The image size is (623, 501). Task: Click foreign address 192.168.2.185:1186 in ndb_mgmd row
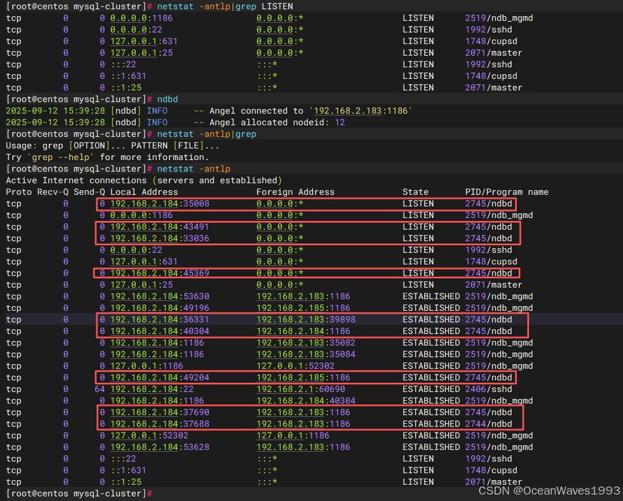pos(303,308)
